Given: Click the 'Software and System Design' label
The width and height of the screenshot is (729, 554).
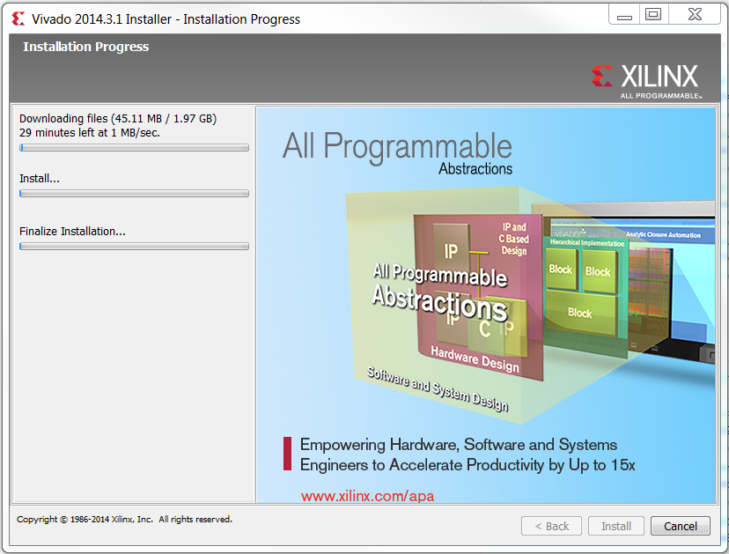Looking at the screenshot, I should click(438, 388).
